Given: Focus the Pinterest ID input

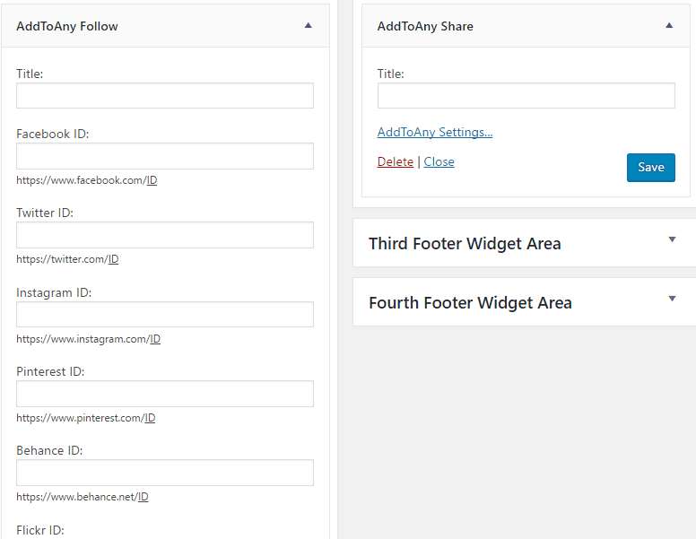Looking at the screenshot, I should [x=165, y=394].
